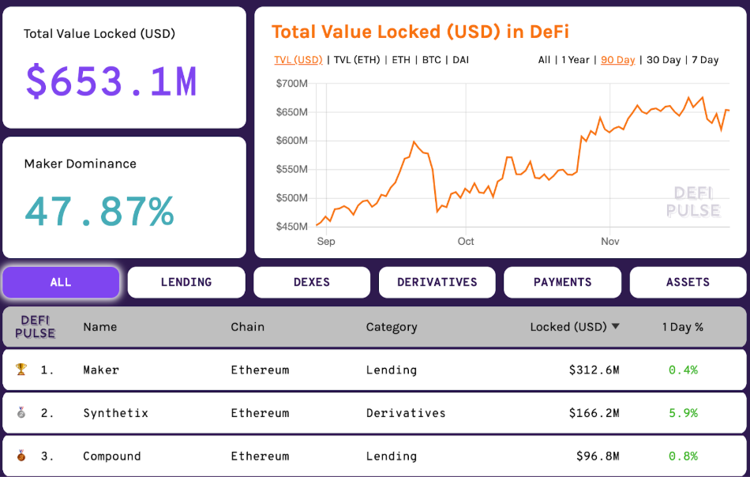The image size is (750, 477).
Task: Click the Locked (USD) column header
Action: (568, 327)
